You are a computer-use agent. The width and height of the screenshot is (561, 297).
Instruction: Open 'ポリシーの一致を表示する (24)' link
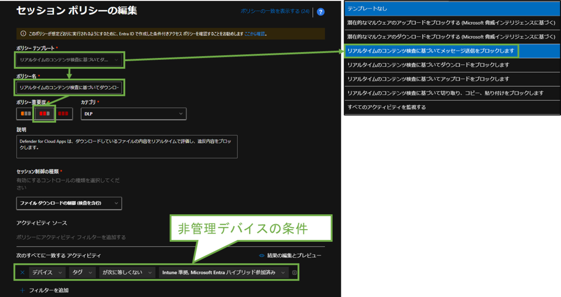point(275,11)
